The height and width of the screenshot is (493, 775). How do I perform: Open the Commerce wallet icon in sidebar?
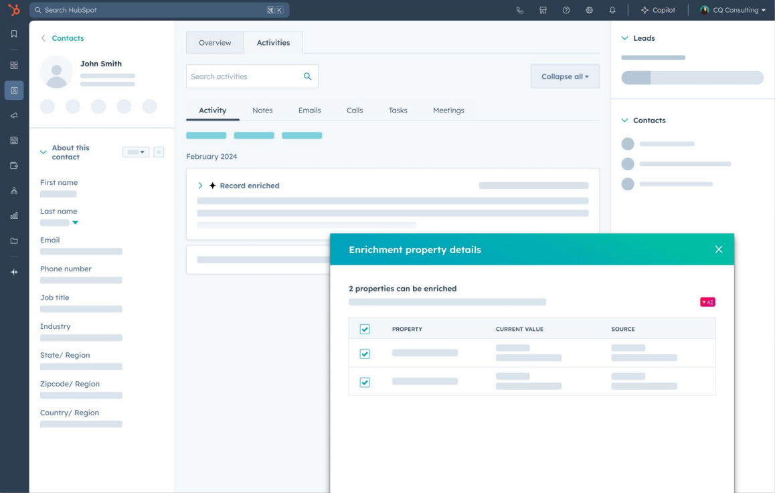pos(14,165)
